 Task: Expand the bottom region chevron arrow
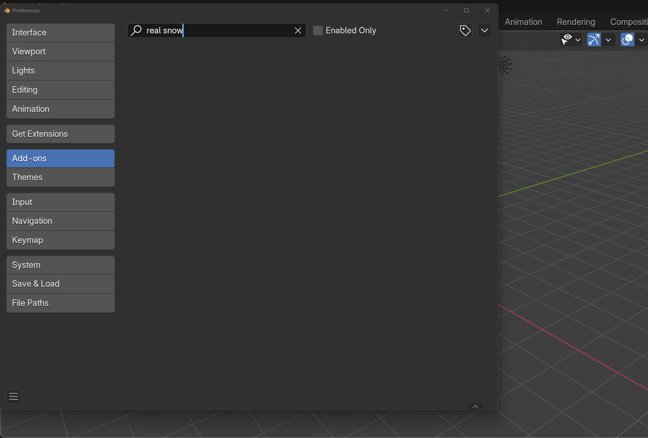[475, 406]
